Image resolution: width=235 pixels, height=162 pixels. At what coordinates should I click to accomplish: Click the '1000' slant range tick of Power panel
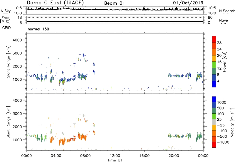(17, 79)
